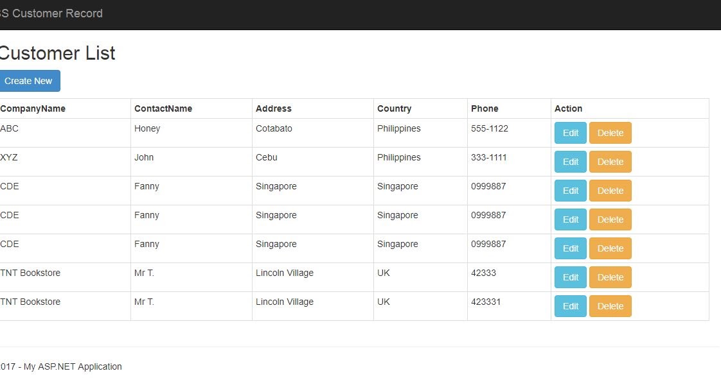Edit the third CDE customer row

point(570,248)
